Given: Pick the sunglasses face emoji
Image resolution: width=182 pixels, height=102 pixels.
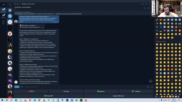Looking at the screenshot, I should 168,59.
